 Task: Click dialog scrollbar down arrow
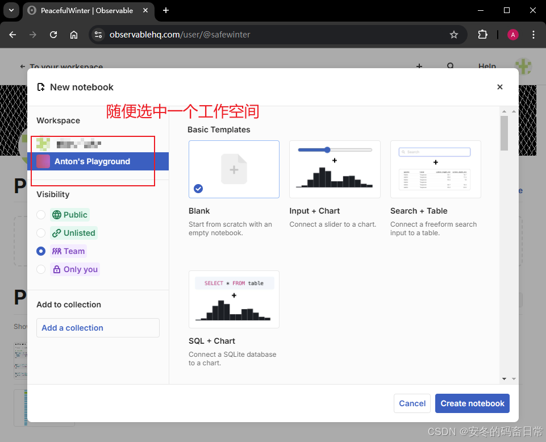click(504, 378)
